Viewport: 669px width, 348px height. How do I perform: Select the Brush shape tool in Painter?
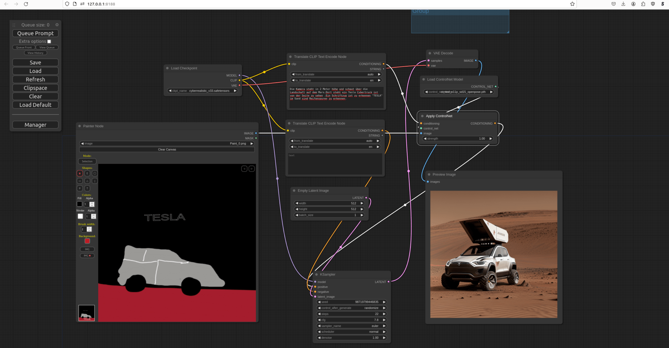(x=80, y=173)
